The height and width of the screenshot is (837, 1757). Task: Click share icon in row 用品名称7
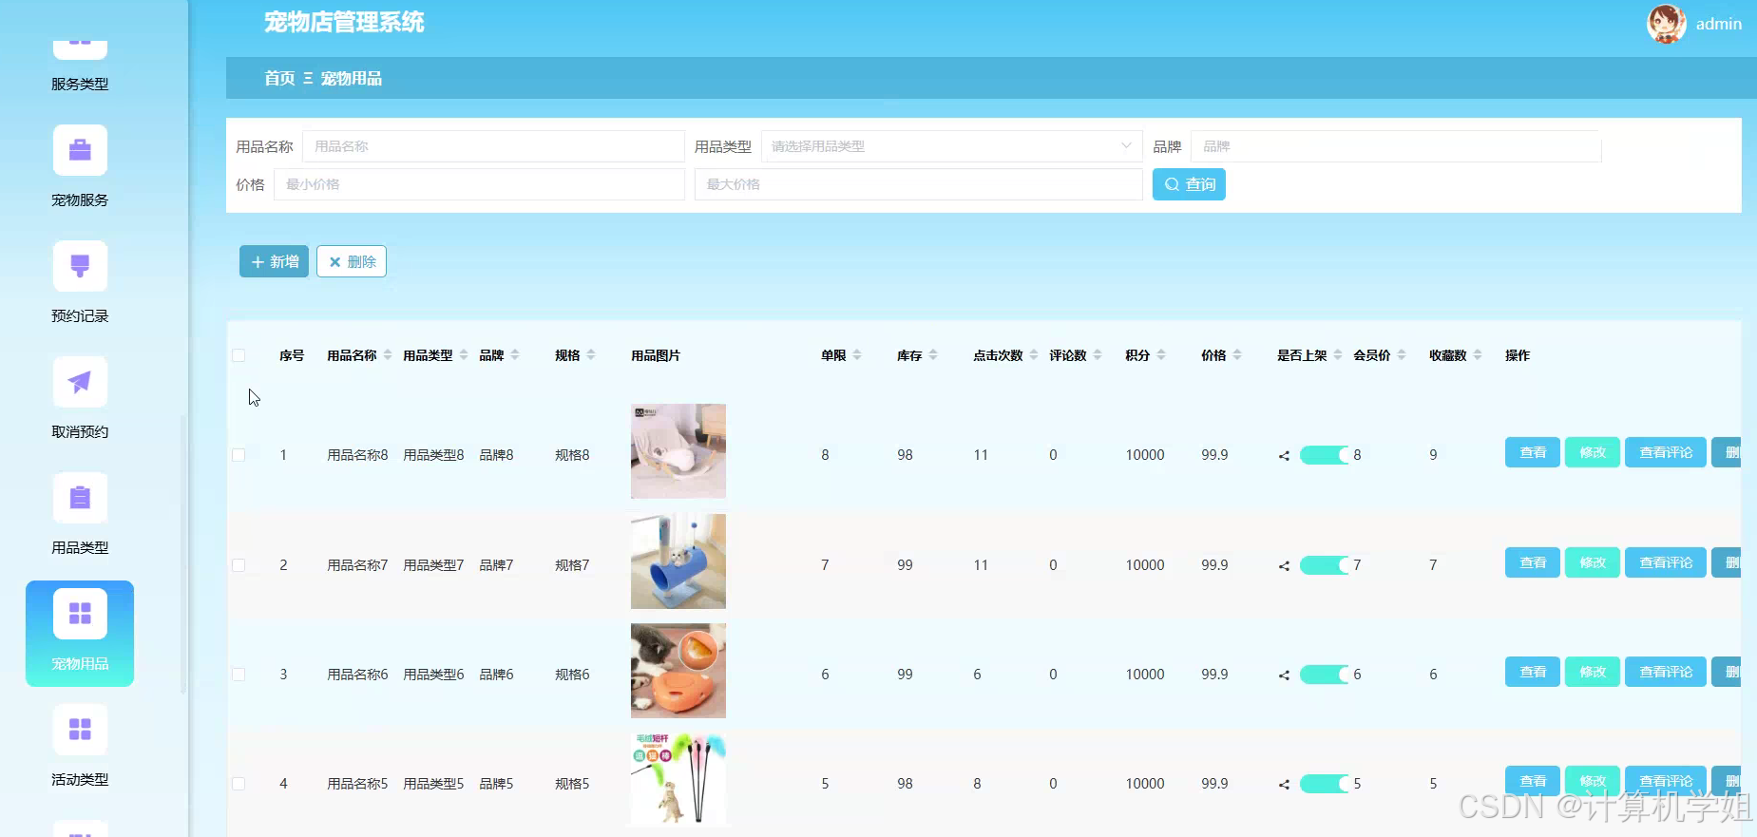point(1284,566)
